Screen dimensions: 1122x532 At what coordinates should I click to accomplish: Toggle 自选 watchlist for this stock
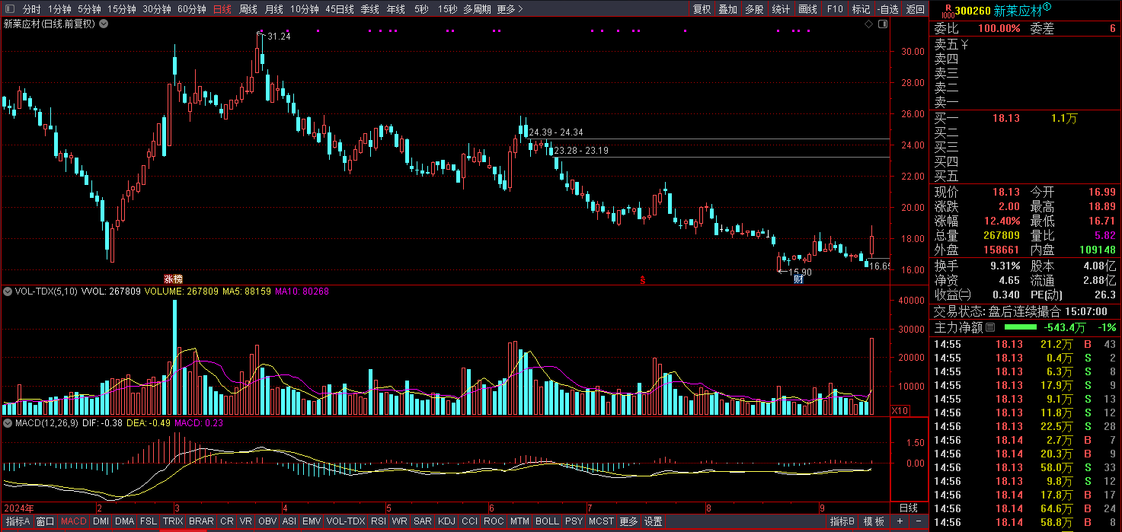[x=887, y=9]
